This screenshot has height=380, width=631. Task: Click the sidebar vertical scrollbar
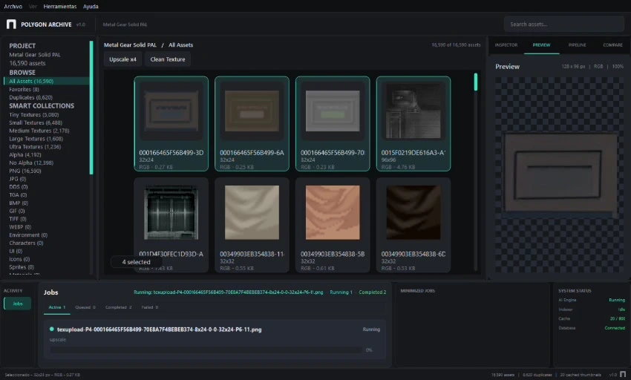tap(91, 108)
